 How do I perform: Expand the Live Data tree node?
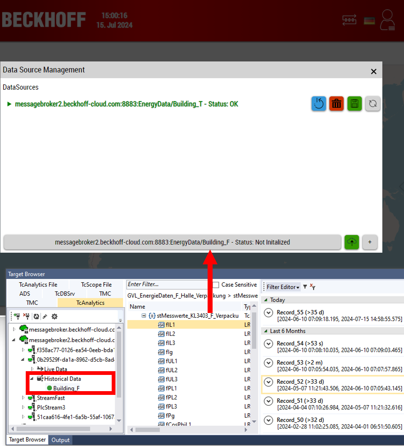(32, 369)
